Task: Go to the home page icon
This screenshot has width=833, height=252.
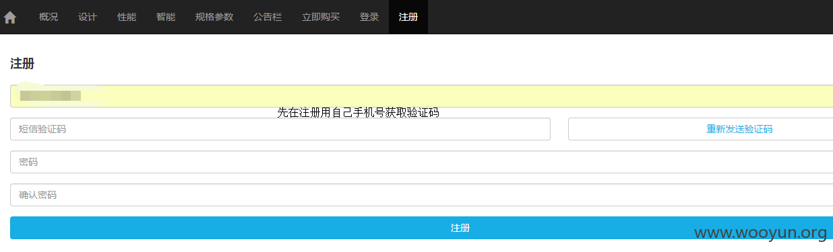Action: 10,17
